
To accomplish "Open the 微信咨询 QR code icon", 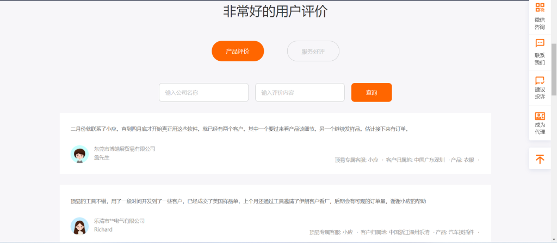I will click(x=540, y=8).
